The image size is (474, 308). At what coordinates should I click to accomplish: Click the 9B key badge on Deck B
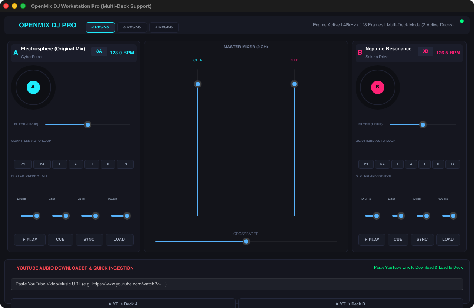[x=425, y=51]
